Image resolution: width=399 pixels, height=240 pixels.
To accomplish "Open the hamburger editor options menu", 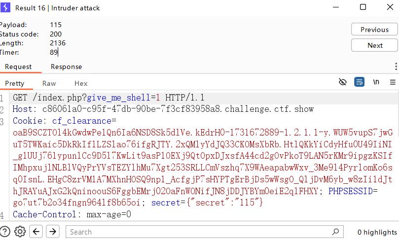I will (x=393, y=82).
